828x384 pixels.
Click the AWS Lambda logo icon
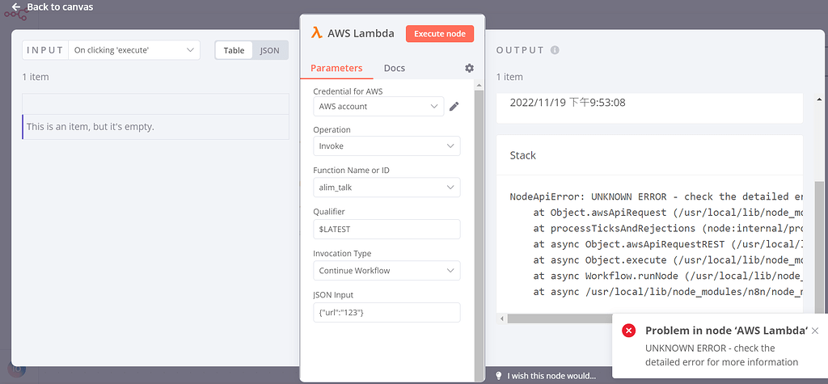click(319, 33)
